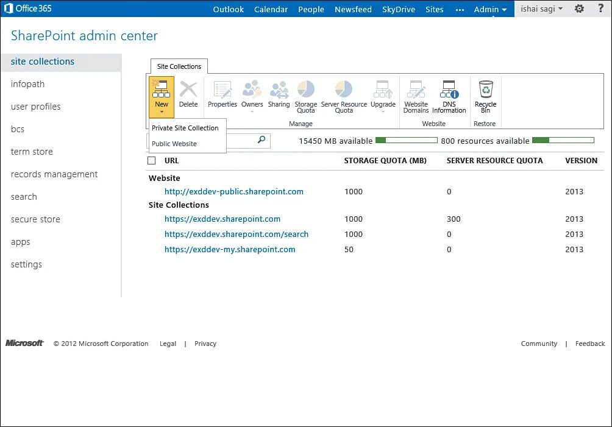Open the Sharing ribbon command

tap(279, 94)
